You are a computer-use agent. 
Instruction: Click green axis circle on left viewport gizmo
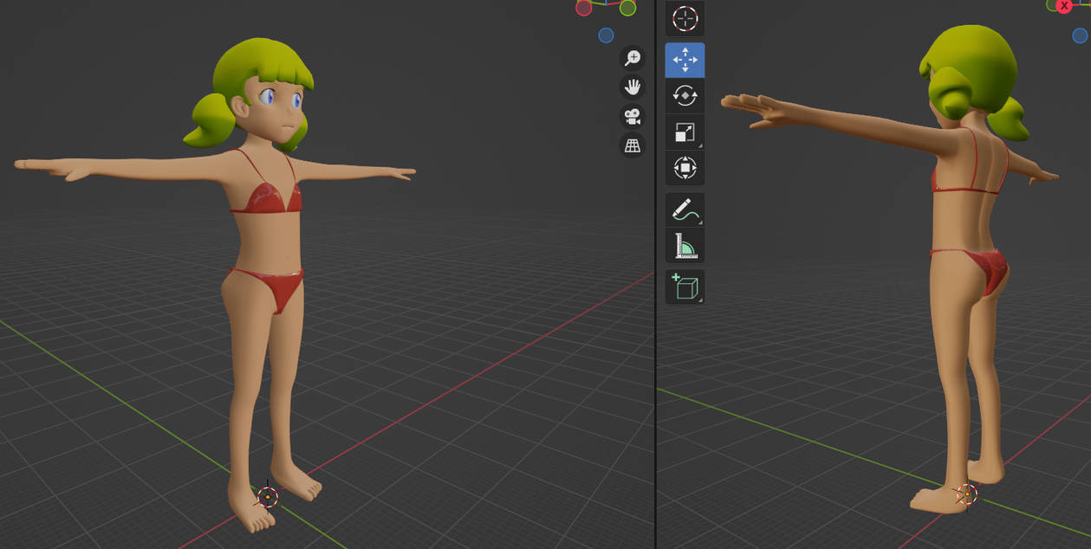click(x=627, y=8)
